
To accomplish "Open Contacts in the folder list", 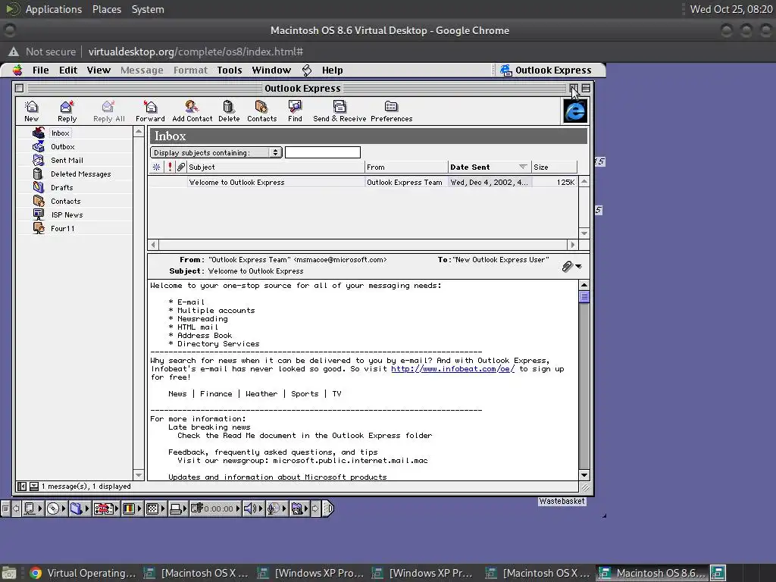I will [x=65, y=201].
